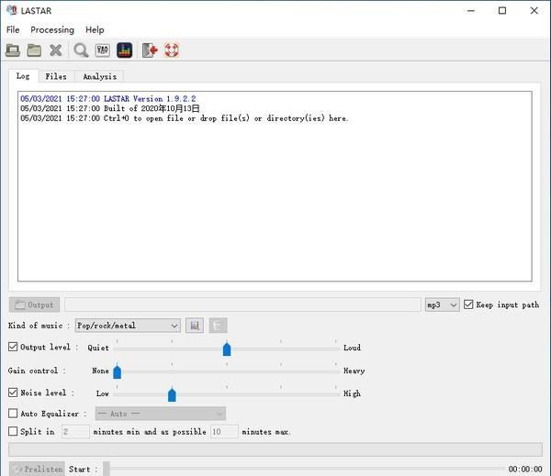Click the 'Ctrl+O to open file' log line

click(x=185, y=118)
